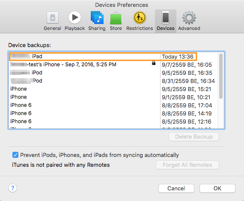
Task: Click the 9/7/2559 BE, 16:05 date cell
Action: 187,65
